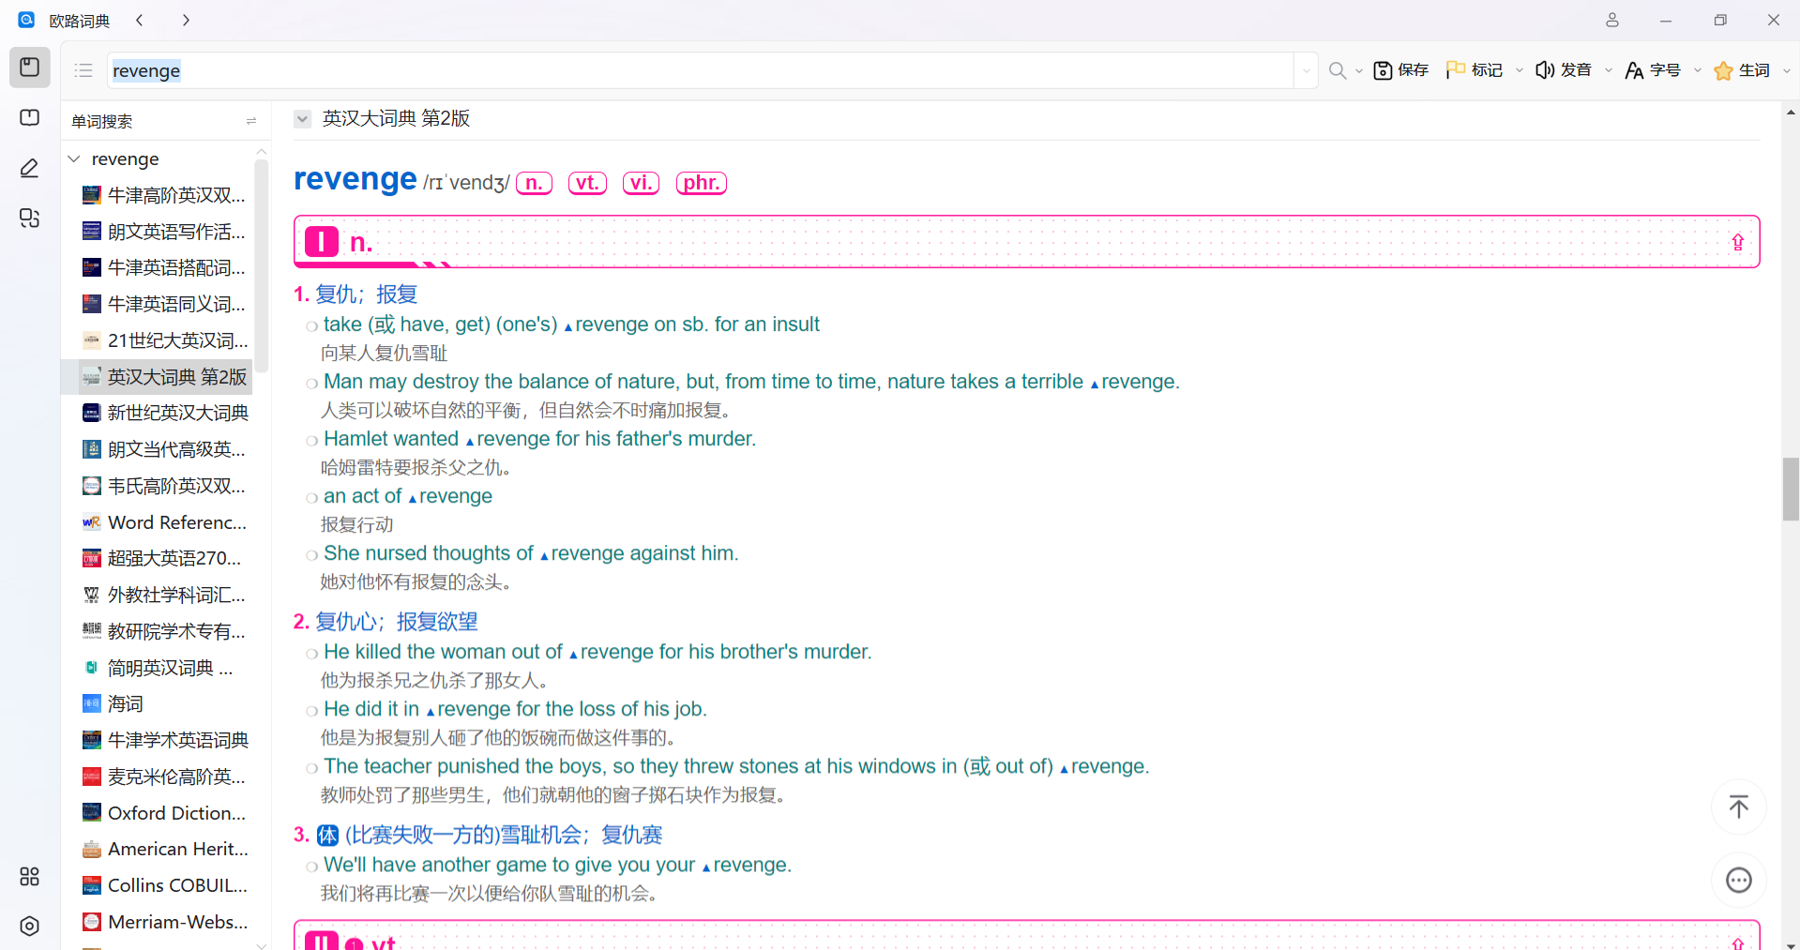Click definition 2. 复仇心；报复欲望
This screenshot has width=1800, height=950.
pyautogui.click(x=386, y=622)
